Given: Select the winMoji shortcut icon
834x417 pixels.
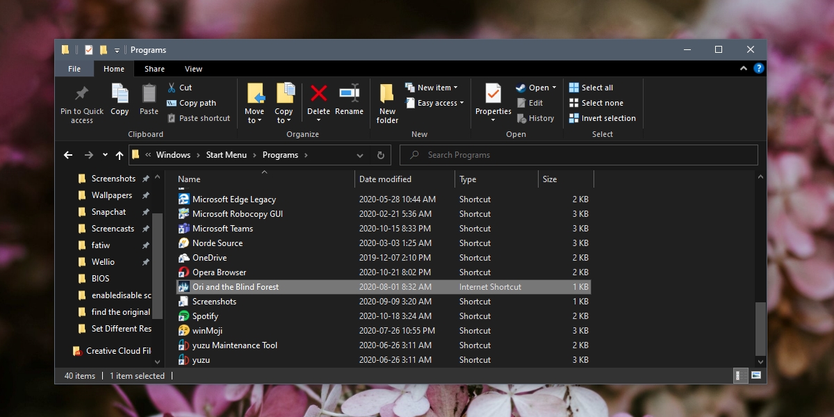Looking at the screenshot, I should (183, 331).
